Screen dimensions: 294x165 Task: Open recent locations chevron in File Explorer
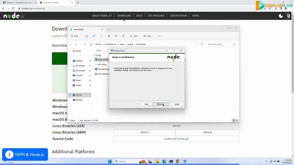pyautogui.click(x=80, y=44)
